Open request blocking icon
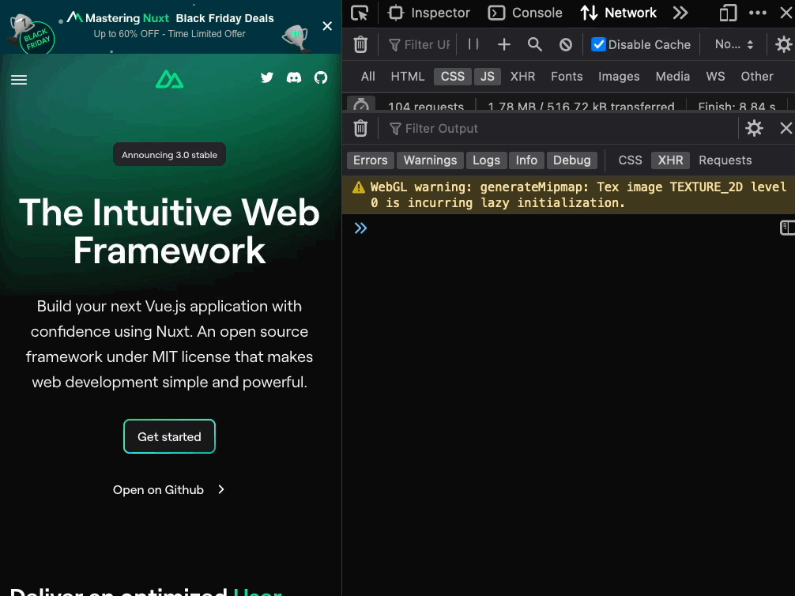 [x=566, y=44]
